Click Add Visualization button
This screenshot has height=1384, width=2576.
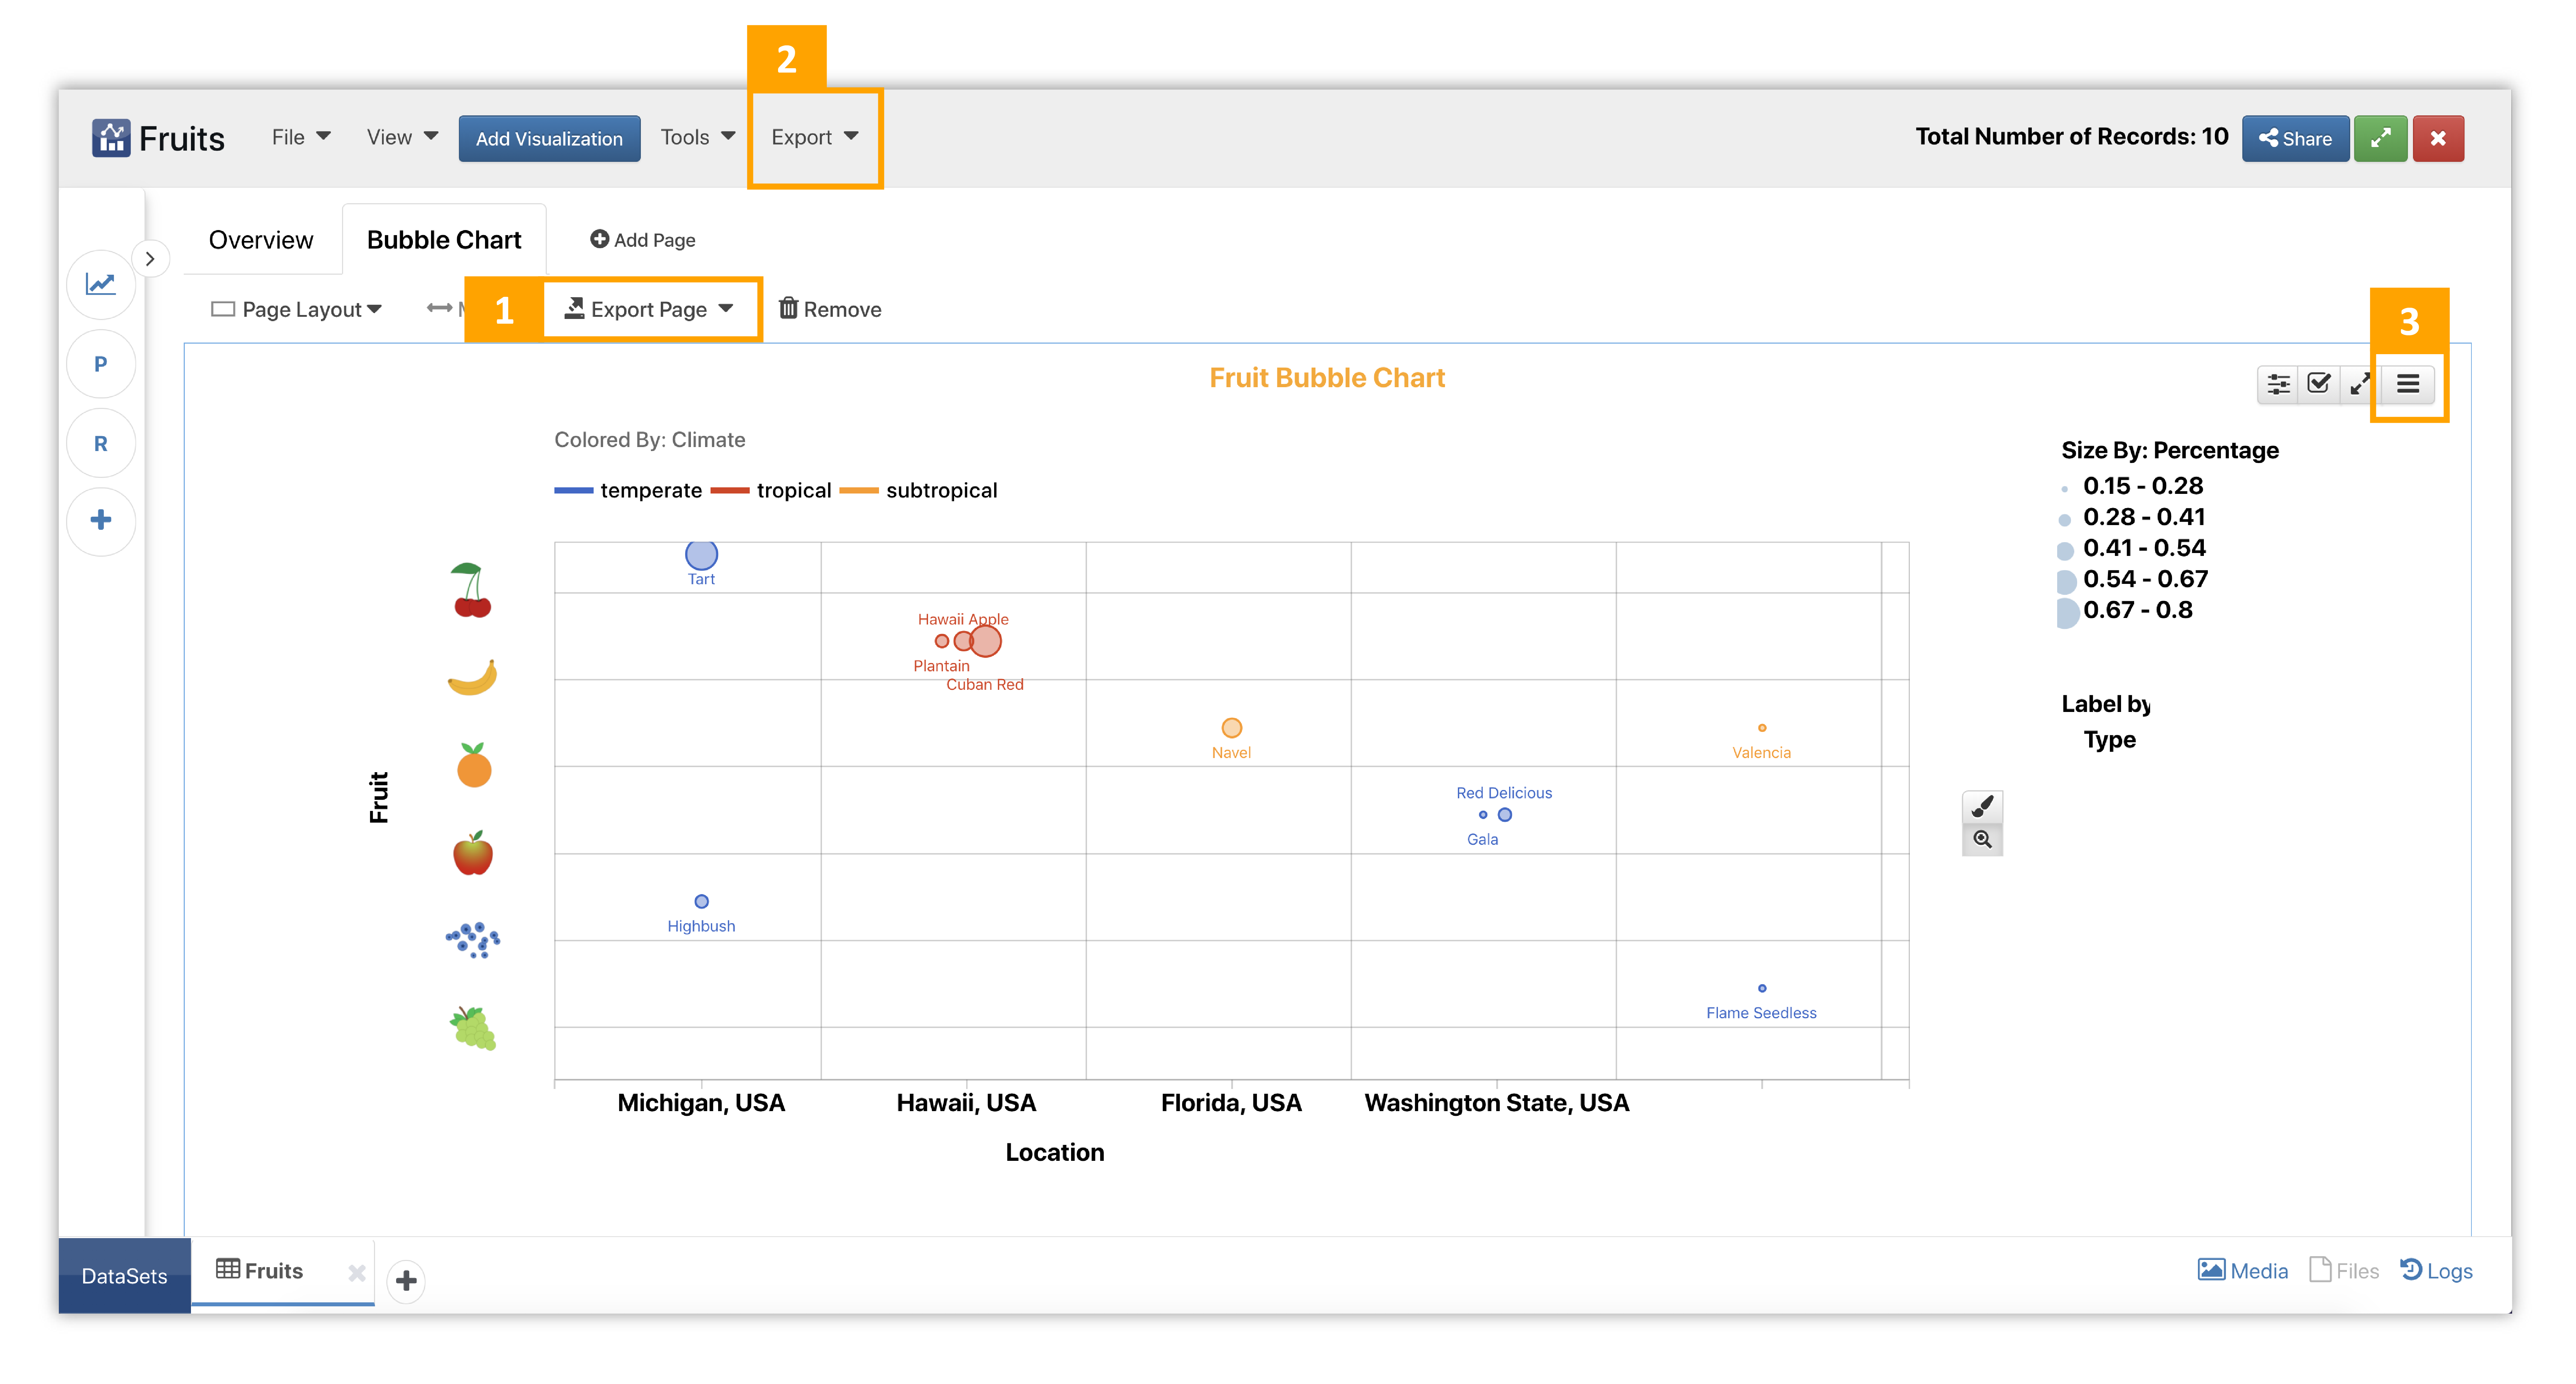click(x=549, y=139)
